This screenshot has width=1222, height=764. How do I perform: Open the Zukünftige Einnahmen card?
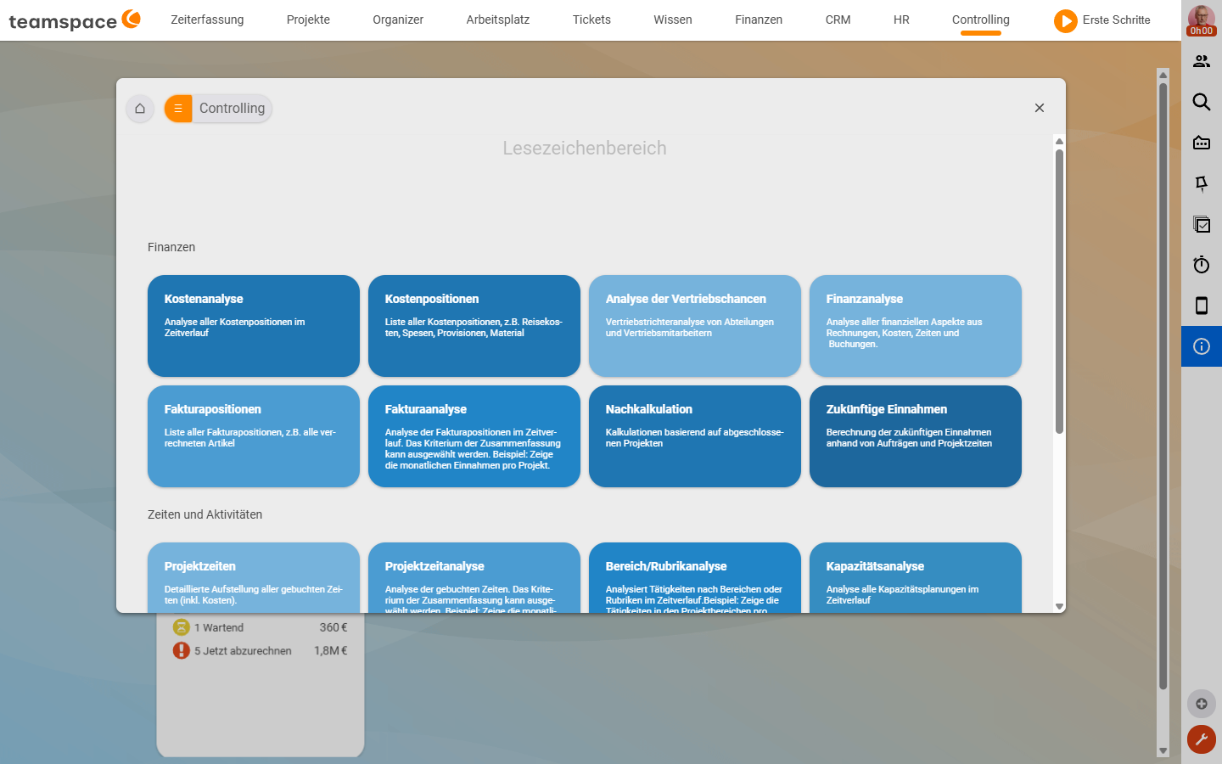pyautogui.click(x=916, y=436)
